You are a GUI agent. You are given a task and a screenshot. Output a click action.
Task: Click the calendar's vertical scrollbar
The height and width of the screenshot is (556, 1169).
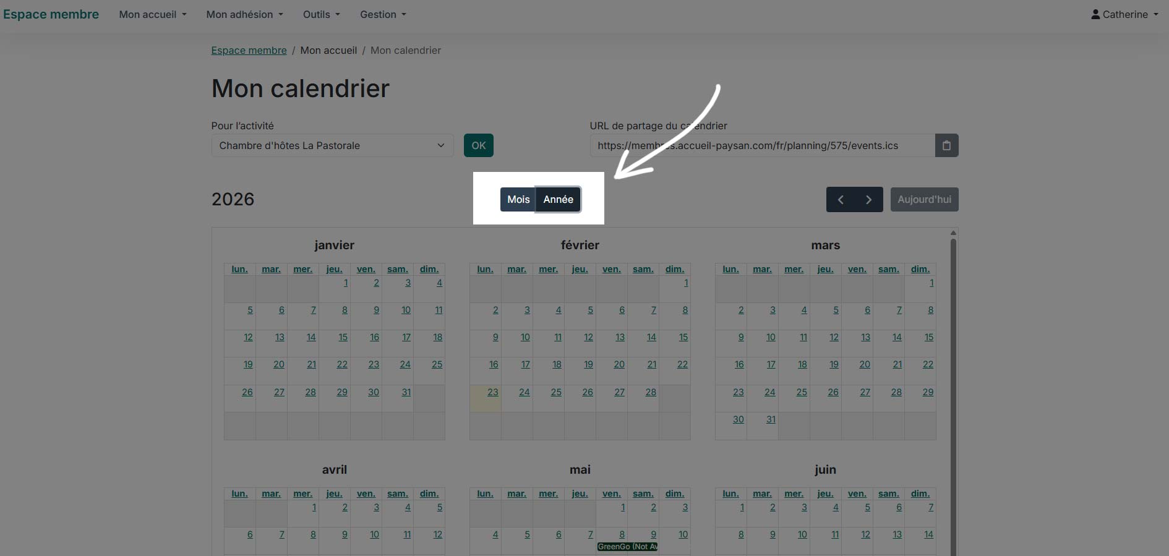953,371
